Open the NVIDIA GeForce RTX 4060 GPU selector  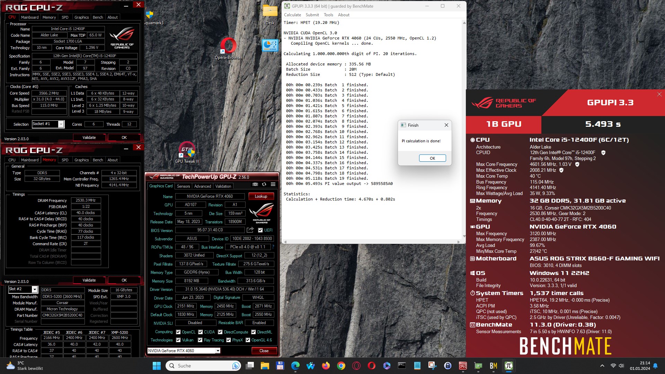point(184,351)
